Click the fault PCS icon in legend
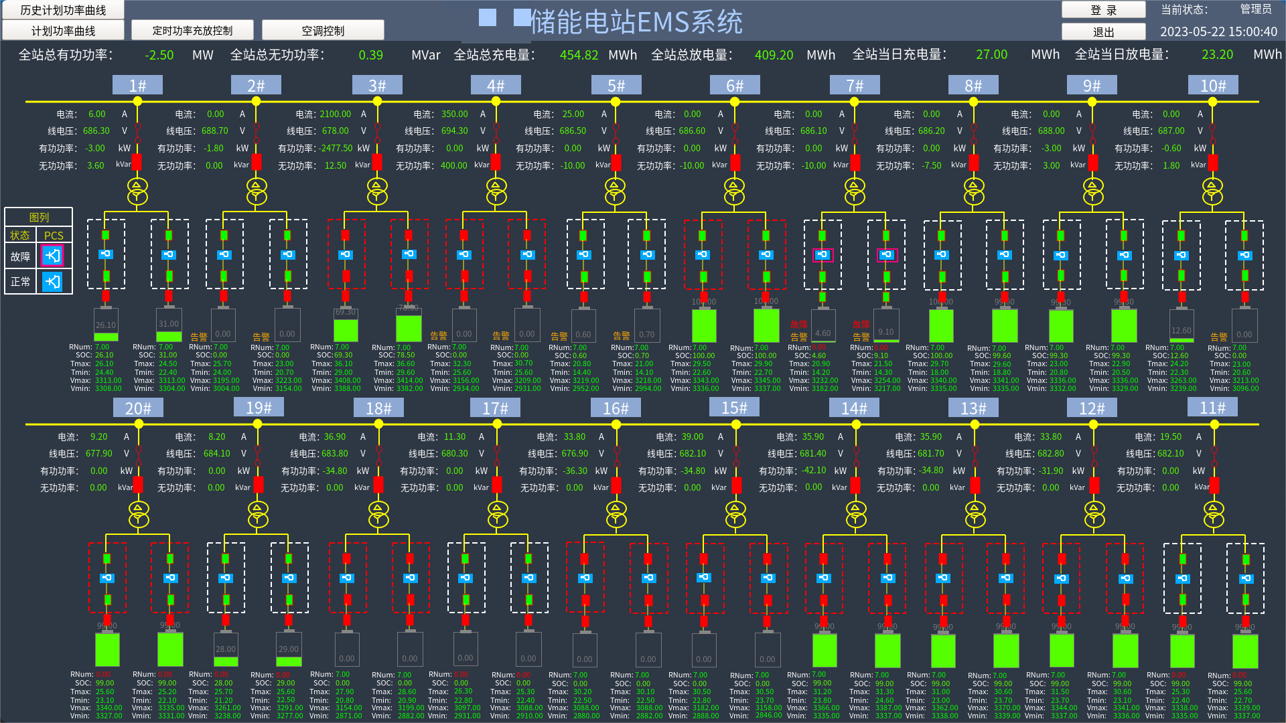 pos(52,256)
